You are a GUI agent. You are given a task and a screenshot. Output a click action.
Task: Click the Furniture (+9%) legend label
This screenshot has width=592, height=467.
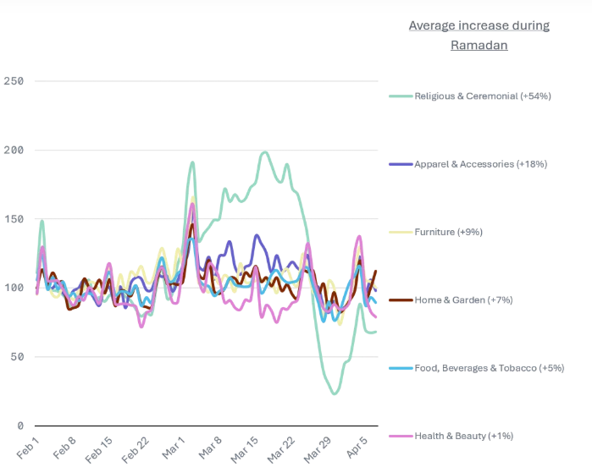[448, 232]
